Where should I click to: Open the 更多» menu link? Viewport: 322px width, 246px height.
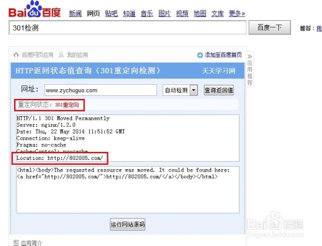pyautogui.click(x=237, y=14)
